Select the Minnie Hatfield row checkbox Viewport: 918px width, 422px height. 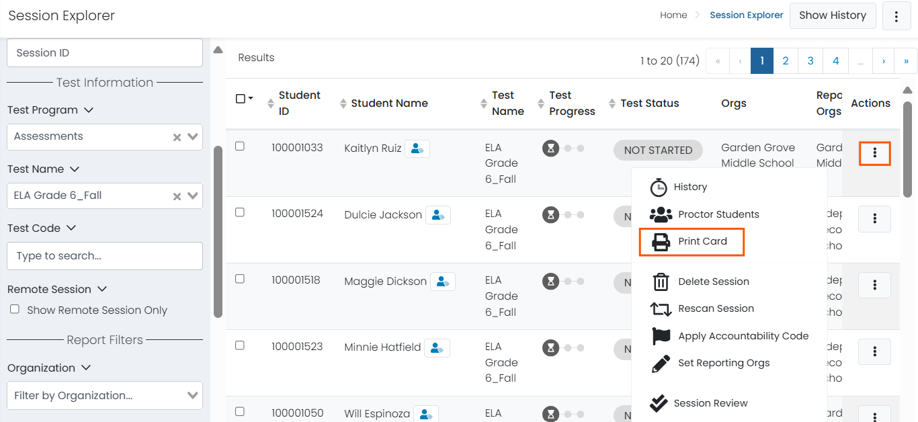pos(240,345)
